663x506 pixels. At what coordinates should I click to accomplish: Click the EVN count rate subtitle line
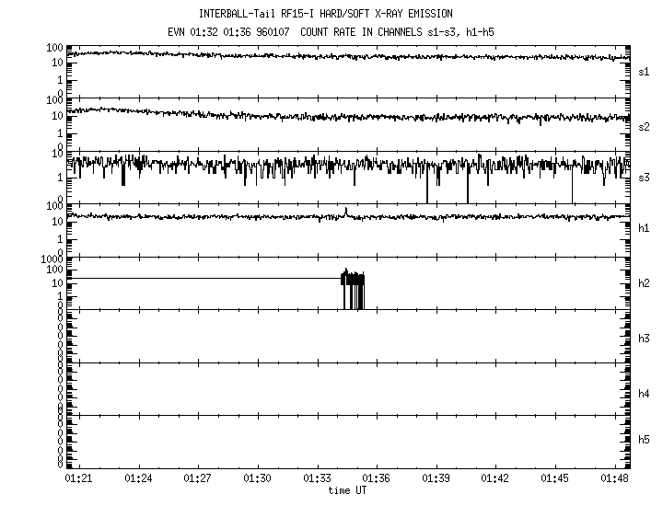tap(331, 31)
